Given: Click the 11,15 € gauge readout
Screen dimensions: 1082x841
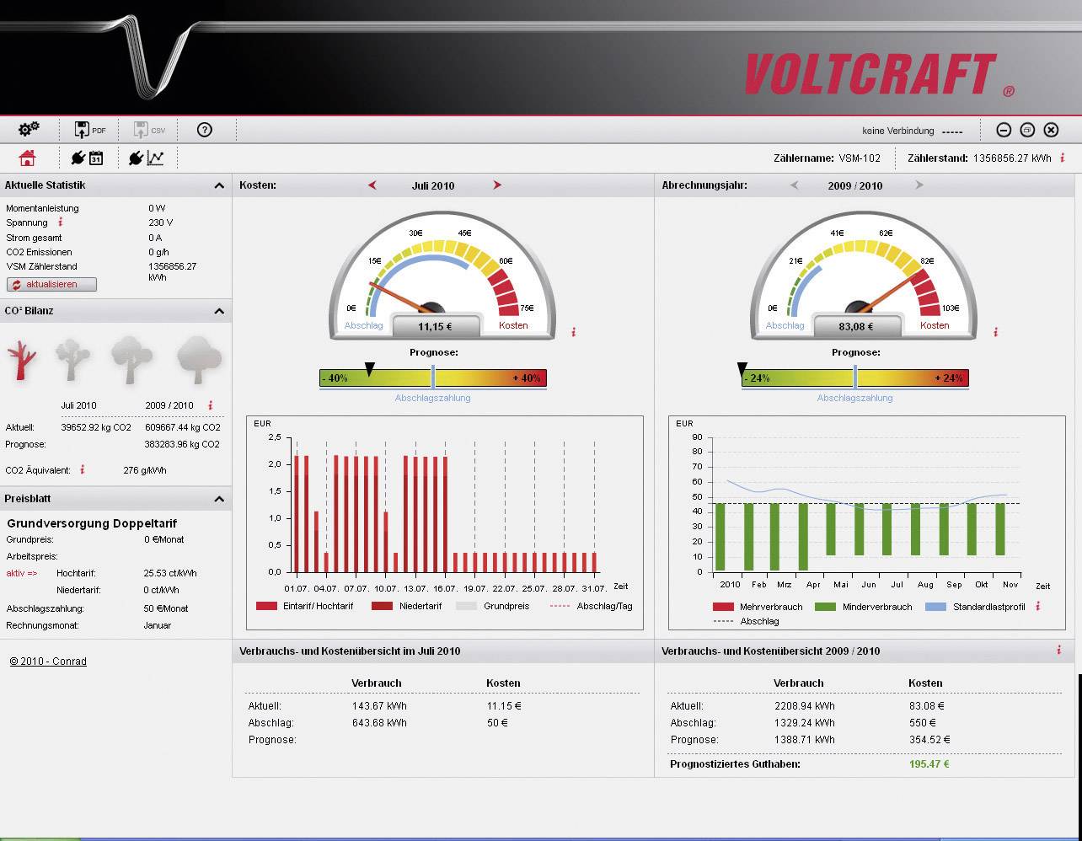Looking at the screenshot, I should coord(437,326).
